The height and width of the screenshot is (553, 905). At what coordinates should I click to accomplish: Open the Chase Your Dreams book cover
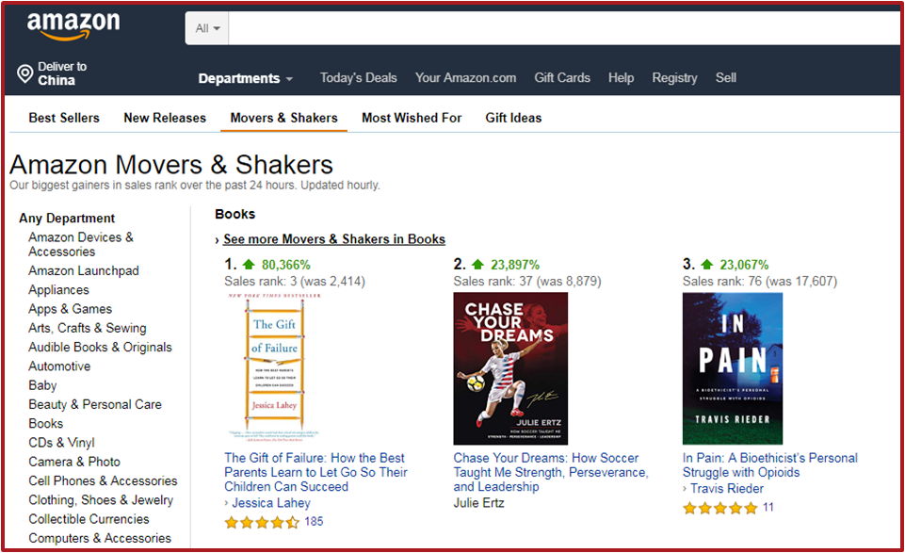tap(510, 368)
